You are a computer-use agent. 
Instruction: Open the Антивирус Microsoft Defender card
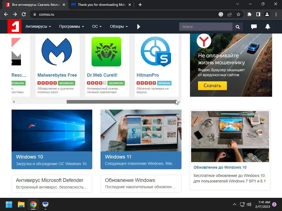pos(52,184)
